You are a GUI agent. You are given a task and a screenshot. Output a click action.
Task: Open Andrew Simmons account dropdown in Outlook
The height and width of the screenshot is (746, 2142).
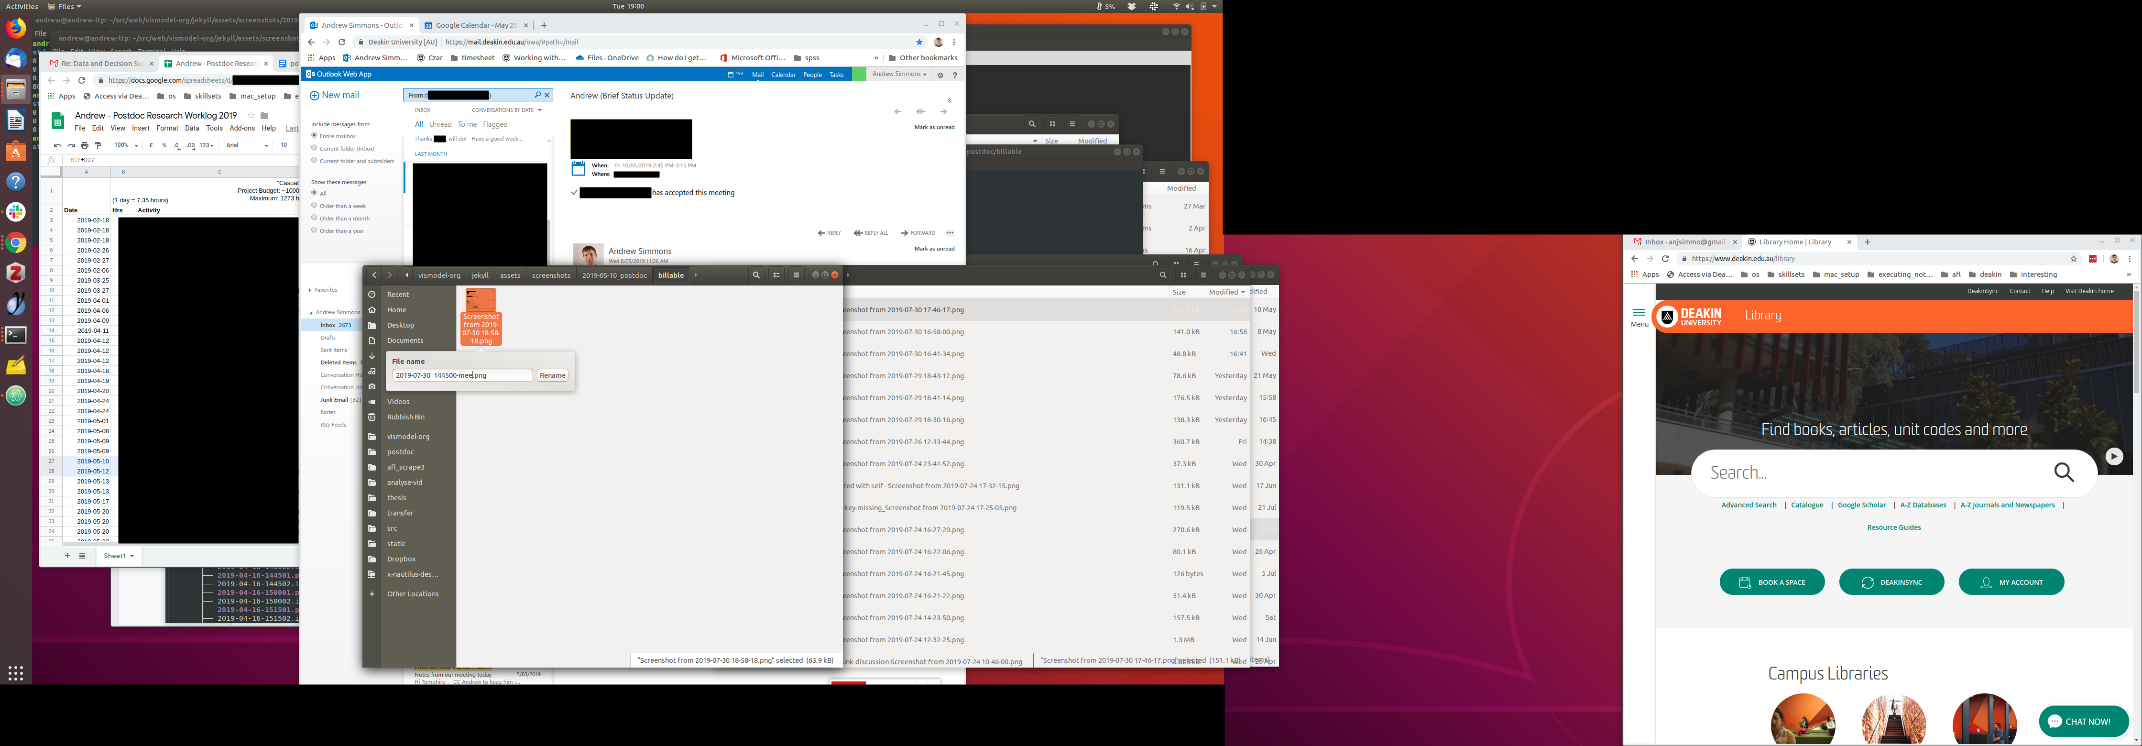tap(899, 74)
